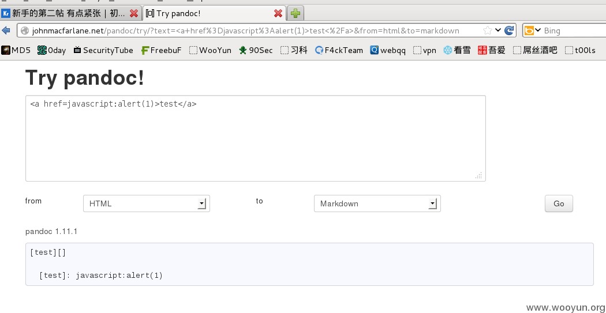Bookmark page with the star icon
The height and width of the screenshot is (313, 606).
488,31
